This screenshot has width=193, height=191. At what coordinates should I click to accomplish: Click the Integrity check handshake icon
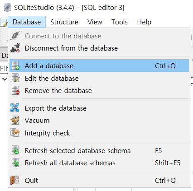click(15, 133)
